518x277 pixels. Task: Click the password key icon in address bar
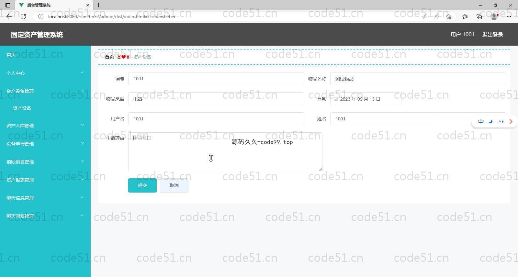point(425,17)
